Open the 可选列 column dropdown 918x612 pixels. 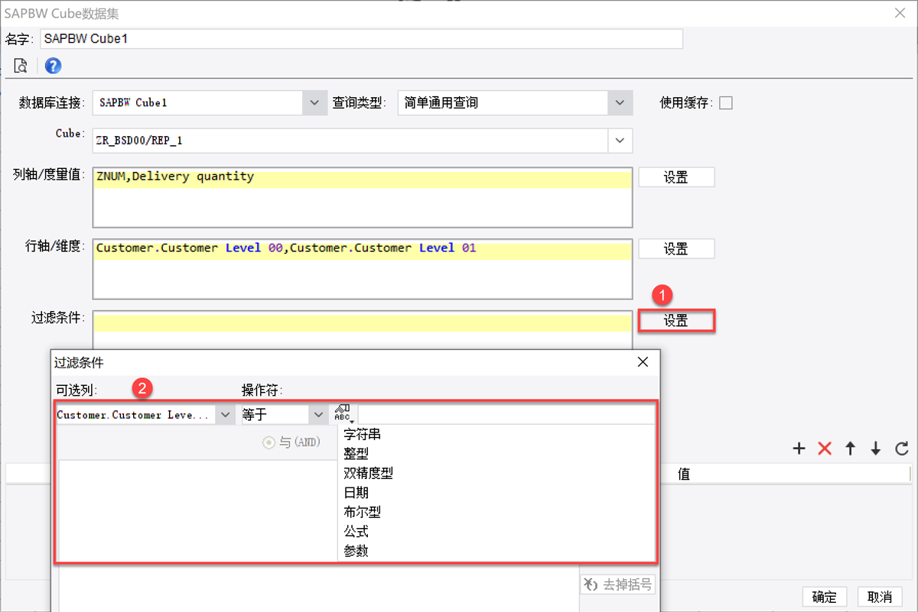point(225,414)
